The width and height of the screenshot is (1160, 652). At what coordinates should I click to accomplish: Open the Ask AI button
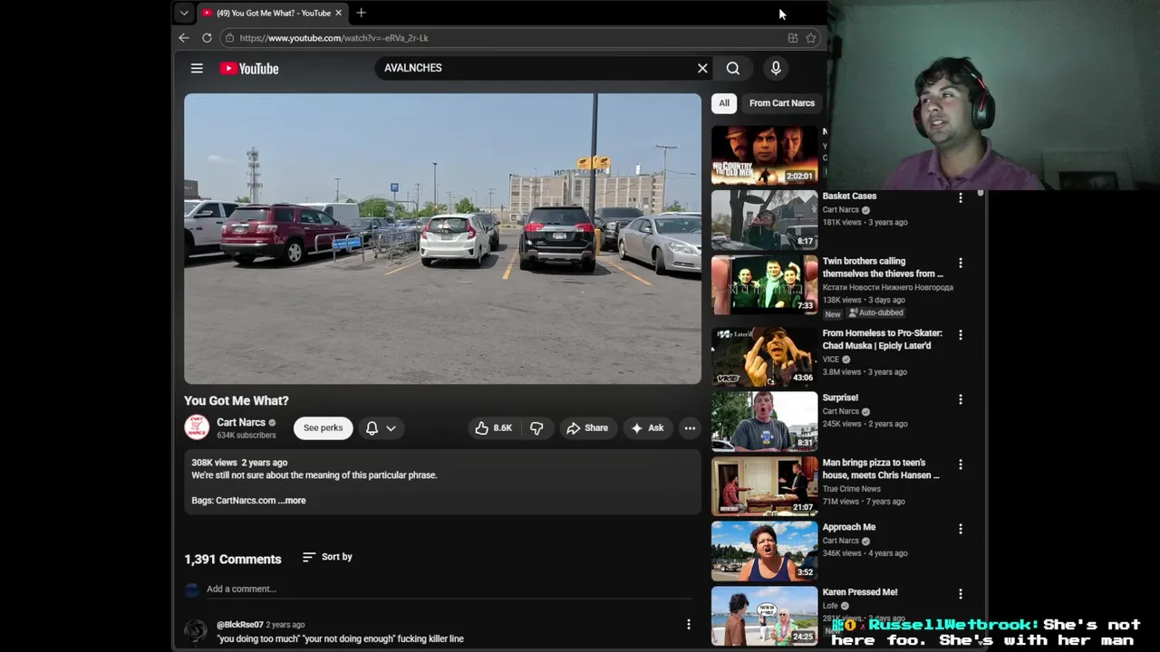click(x=647, y=428)
